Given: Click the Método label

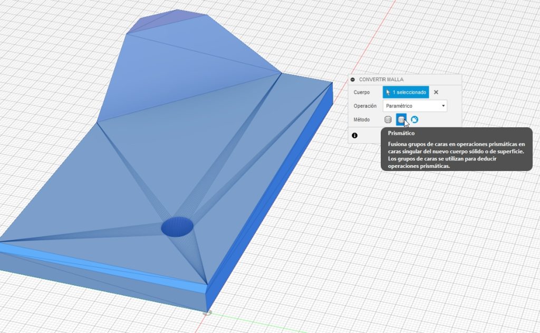Looking at the screenshot, I should point(363,120).
